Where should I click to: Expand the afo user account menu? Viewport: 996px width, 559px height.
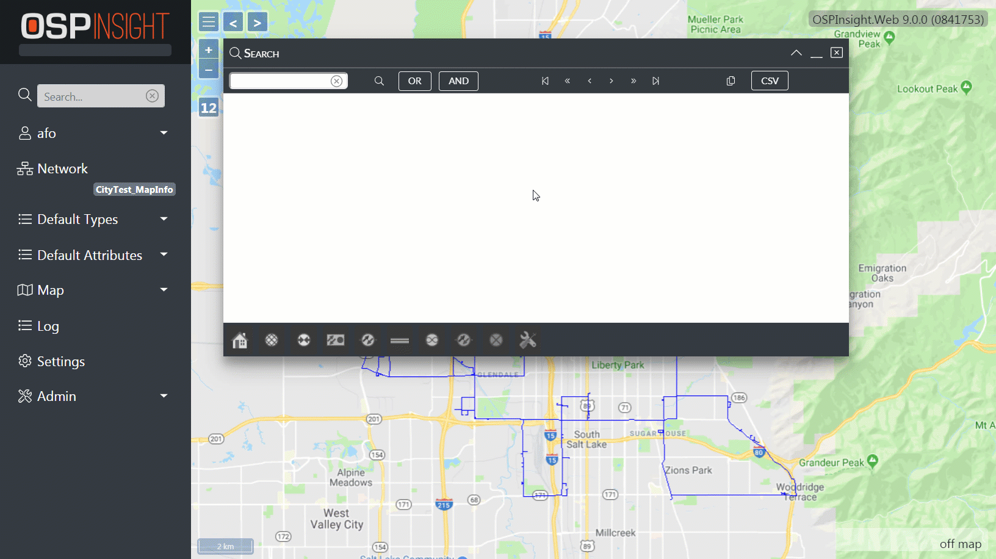click(x=164, y=132)
